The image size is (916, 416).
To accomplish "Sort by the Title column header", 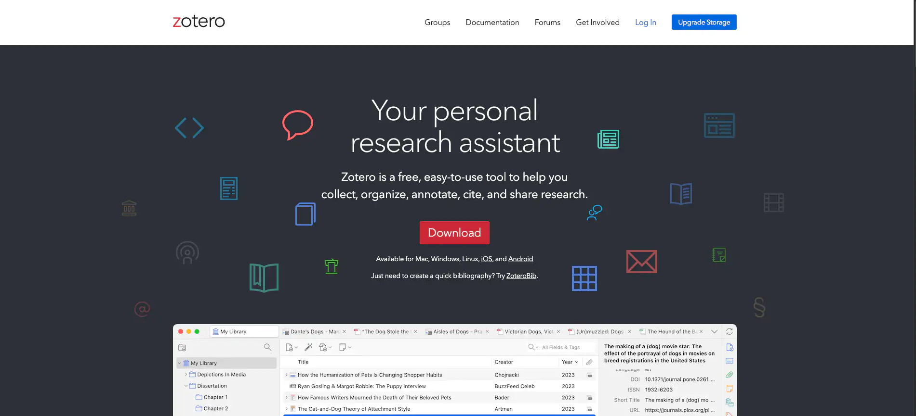I will 303,362.
